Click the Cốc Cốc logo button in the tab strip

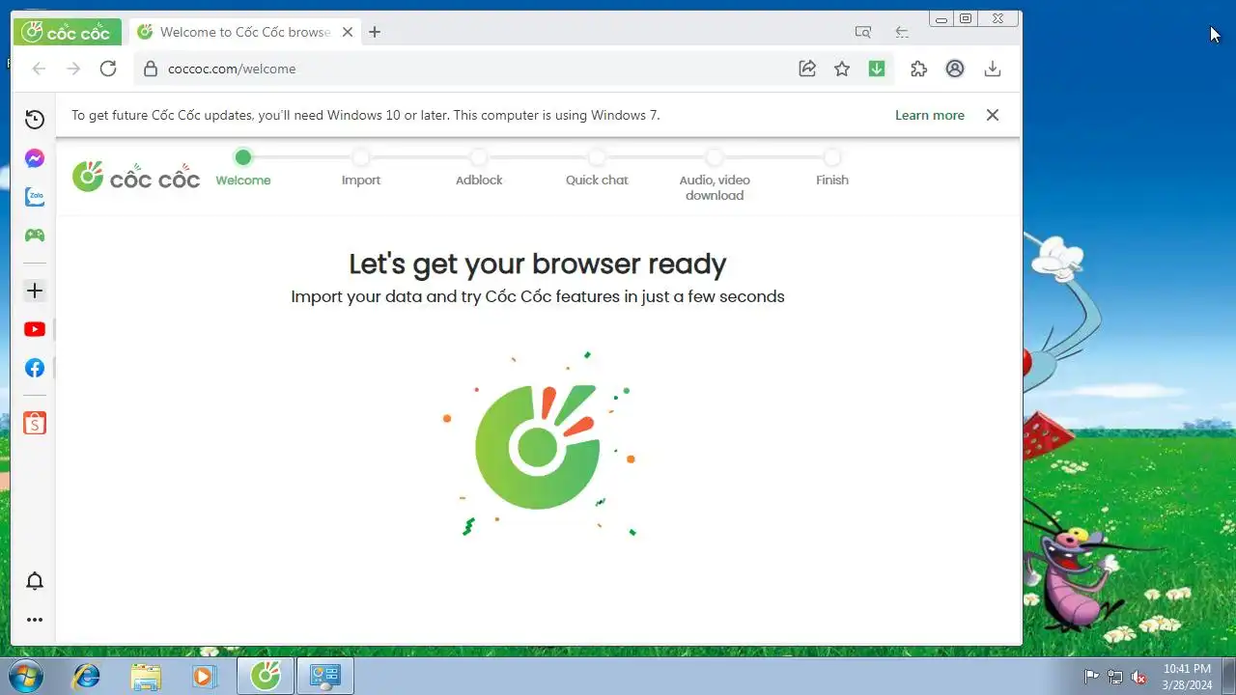click(x=67, y=32)
